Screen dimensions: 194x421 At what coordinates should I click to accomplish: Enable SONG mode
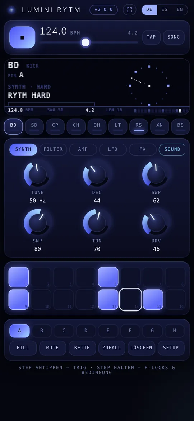point(174,37)
